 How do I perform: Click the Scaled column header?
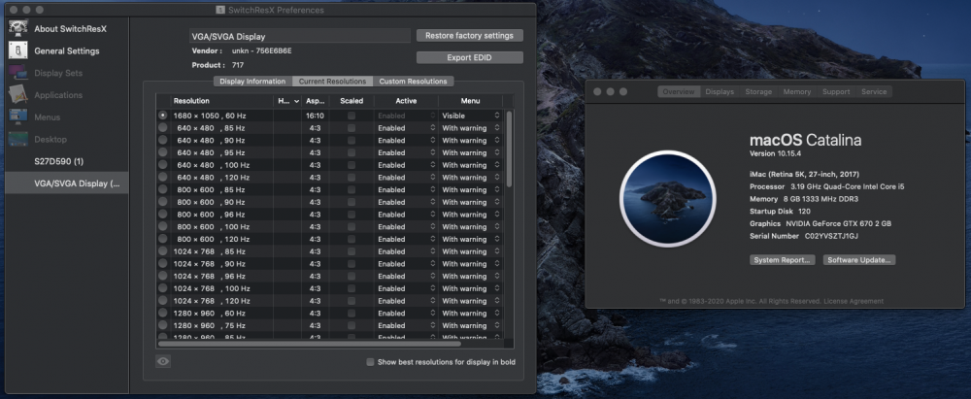point(352,100)
